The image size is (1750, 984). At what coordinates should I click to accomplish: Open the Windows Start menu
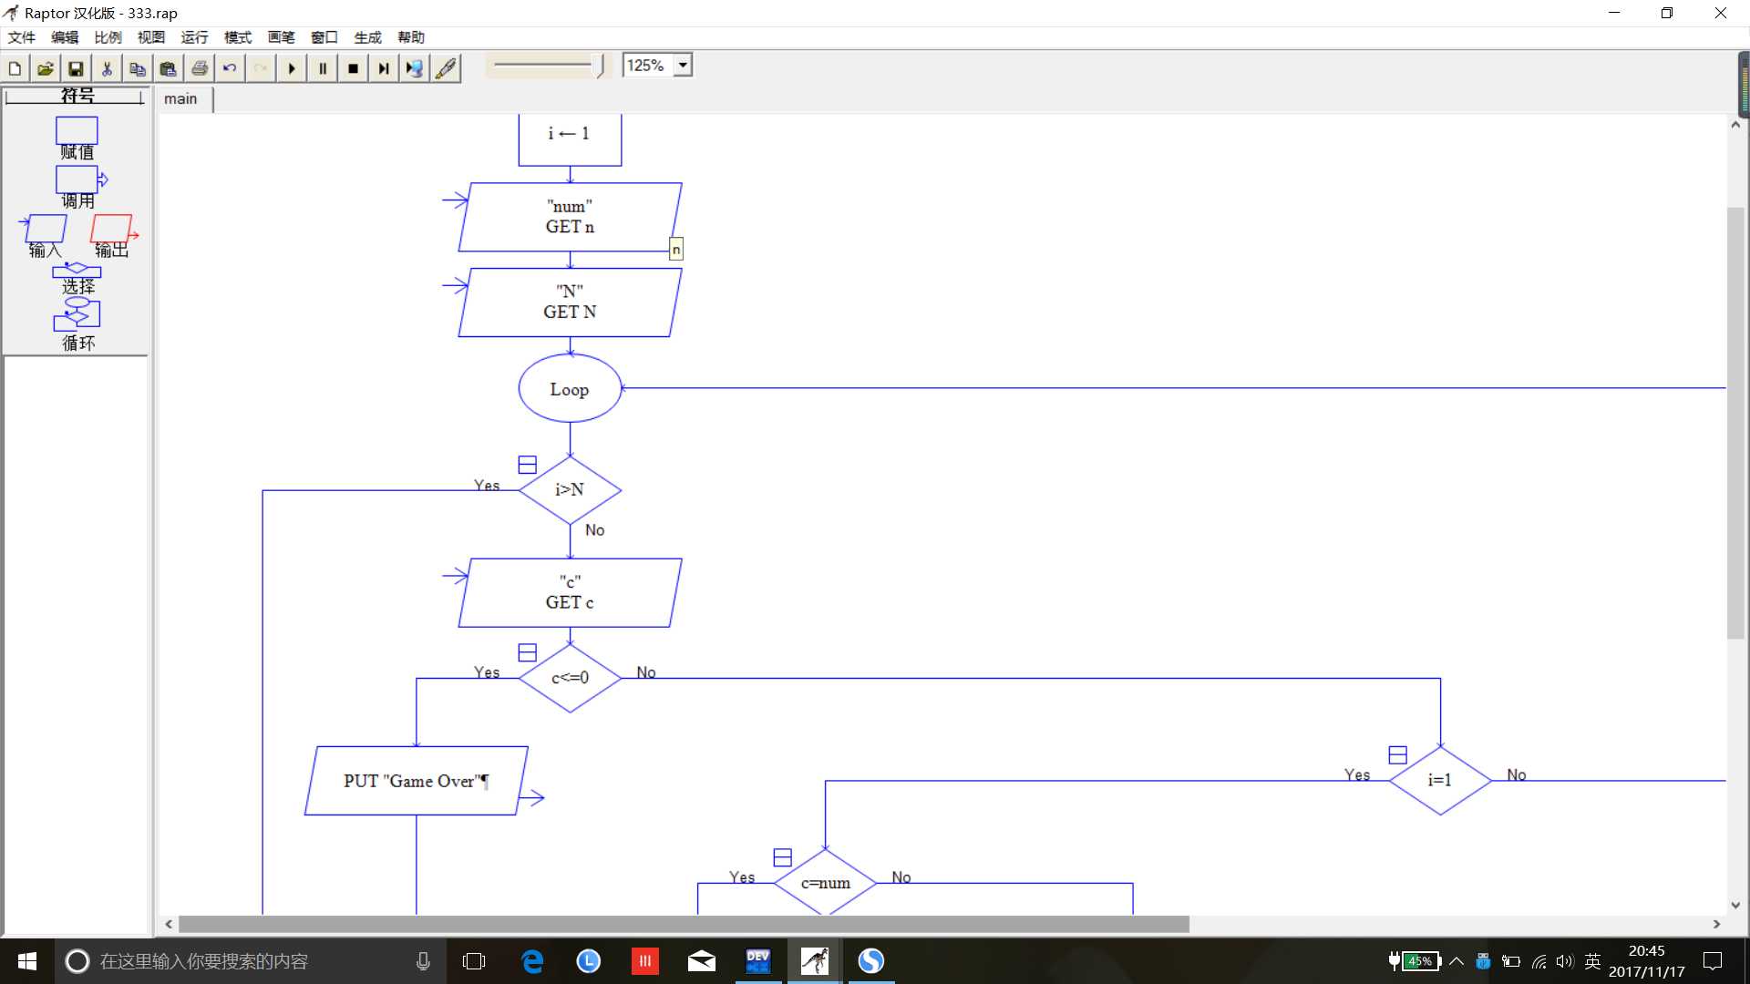click(x=27, y=961)
